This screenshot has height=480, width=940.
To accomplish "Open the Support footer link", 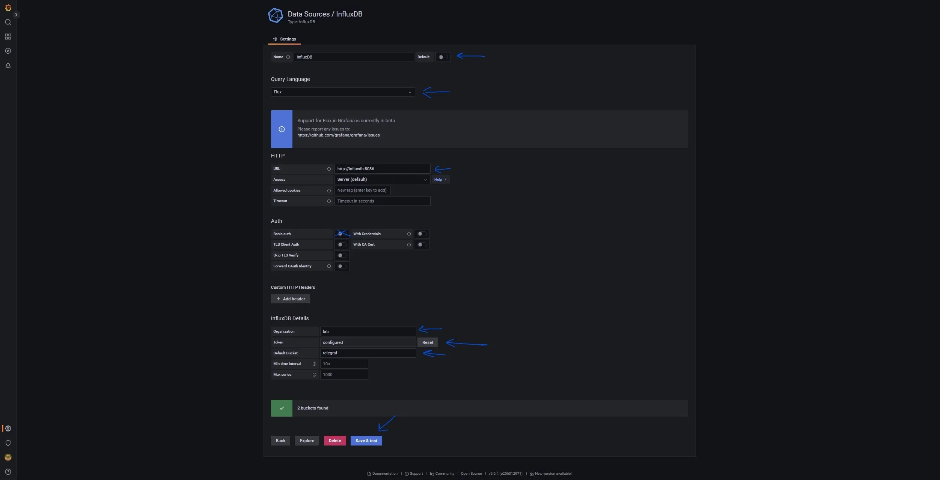I will pos(414,474).
